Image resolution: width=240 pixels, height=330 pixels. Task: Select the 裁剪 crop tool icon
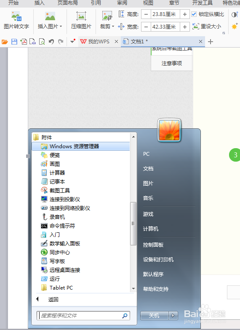tap(107, 16)
